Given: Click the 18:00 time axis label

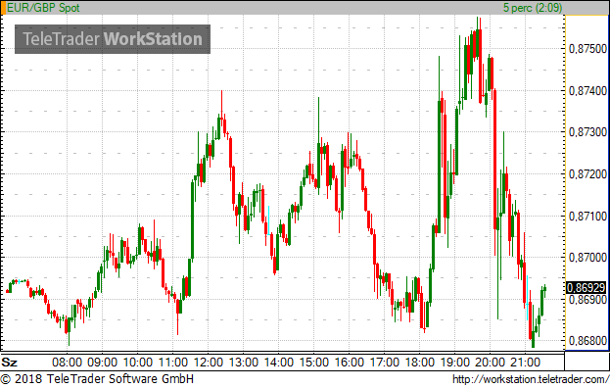Looking at the screenshot, I should click(x=420, y=363).
